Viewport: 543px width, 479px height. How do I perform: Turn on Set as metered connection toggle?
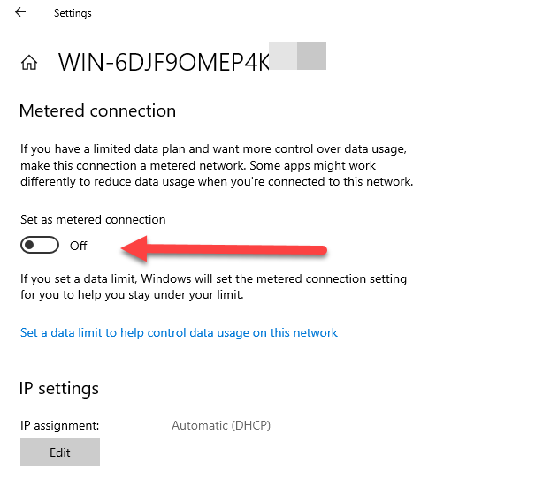39,245
